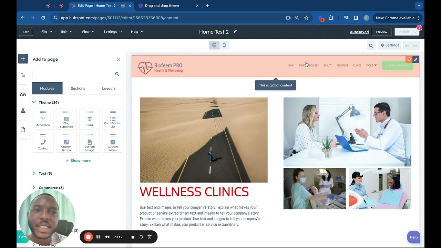Pause the screen recording
The height and width of the screenshot is (248, 441).
click(98, 237)
